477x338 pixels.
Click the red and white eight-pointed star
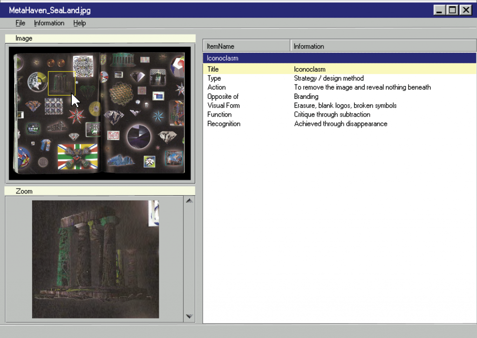coord(76,114)
